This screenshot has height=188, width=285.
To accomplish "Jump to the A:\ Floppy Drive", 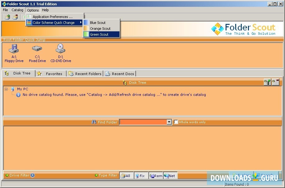I will click(x=14, y=53).
